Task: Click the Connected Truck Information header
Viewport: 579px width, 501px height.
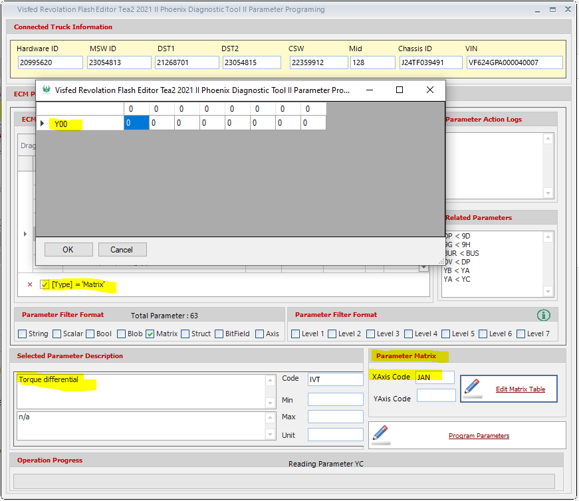Action: [63, 27]
